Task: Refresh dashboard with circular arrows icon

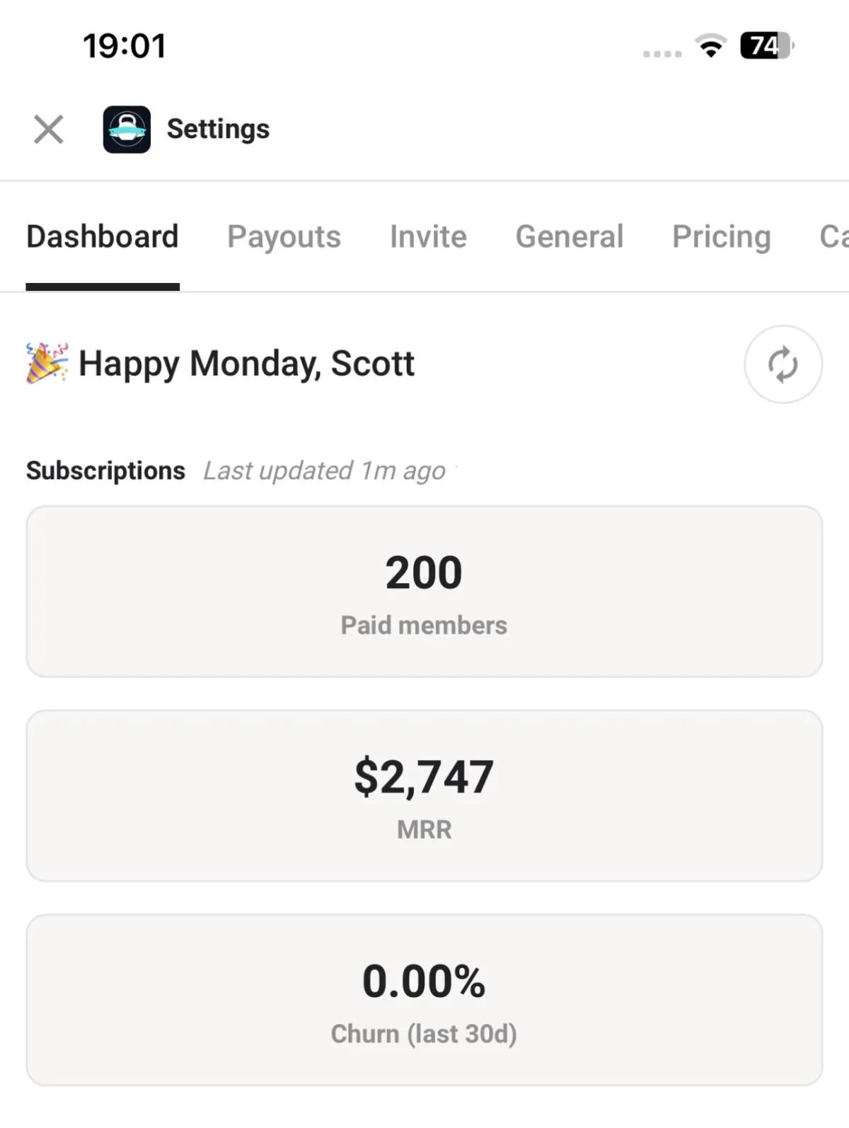Action: coord(783,364)
